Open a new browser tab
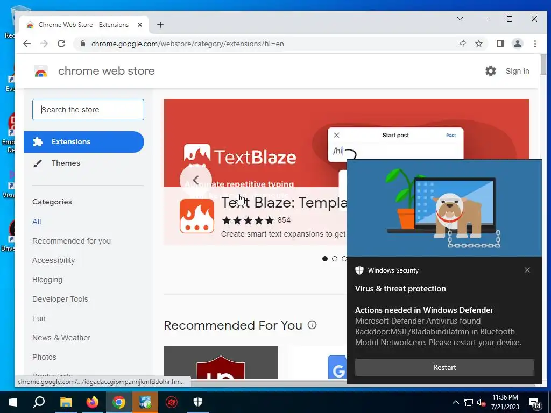 160,25
